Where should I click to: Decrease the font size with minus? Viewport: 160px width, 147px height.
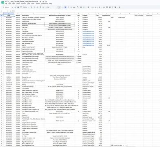click(x=56, y=7)
